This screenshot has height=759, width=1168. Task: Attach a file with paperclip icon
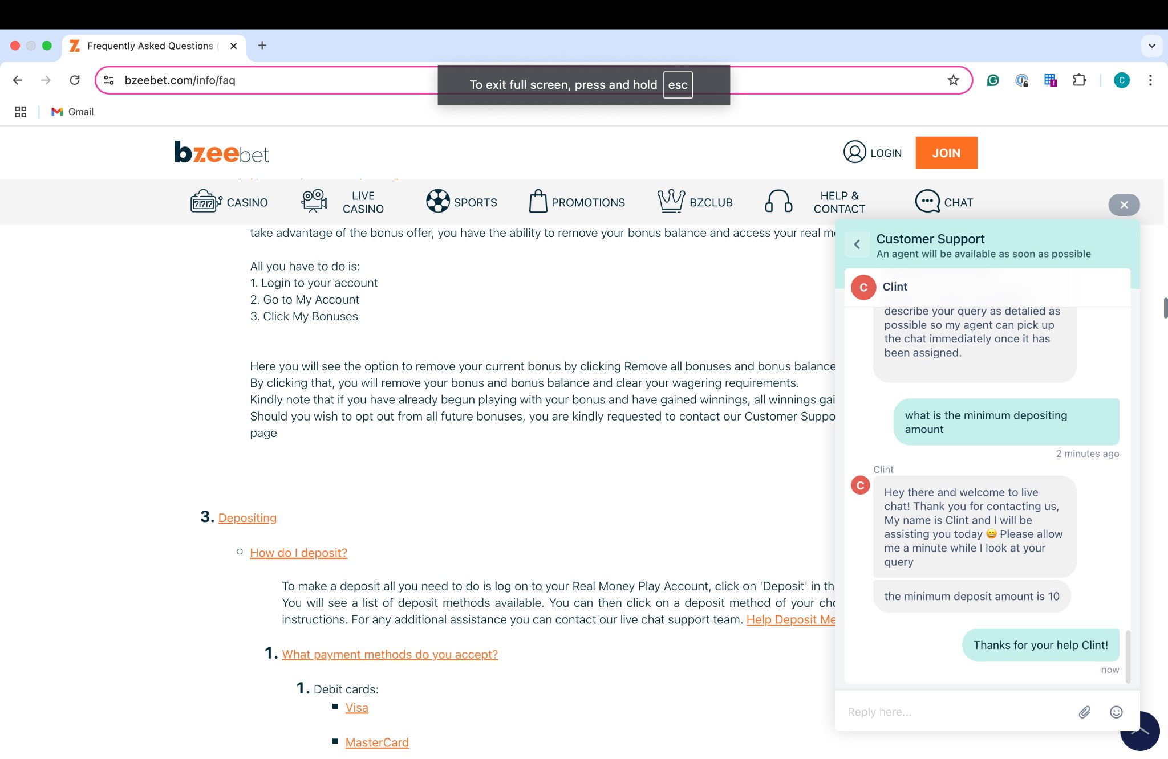[x=1085, y=712]
